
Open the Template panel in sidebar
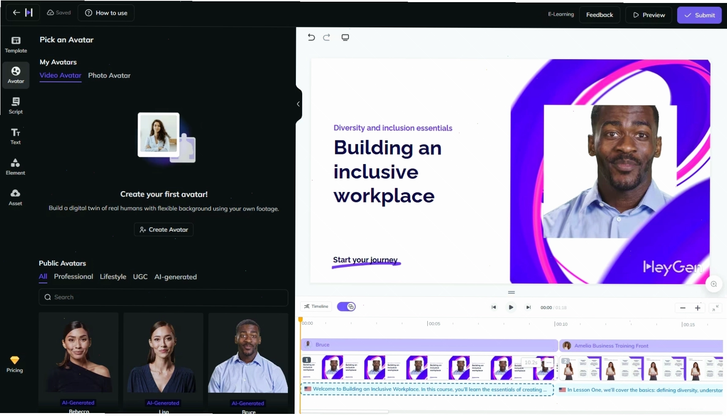[x=16, y=45]
